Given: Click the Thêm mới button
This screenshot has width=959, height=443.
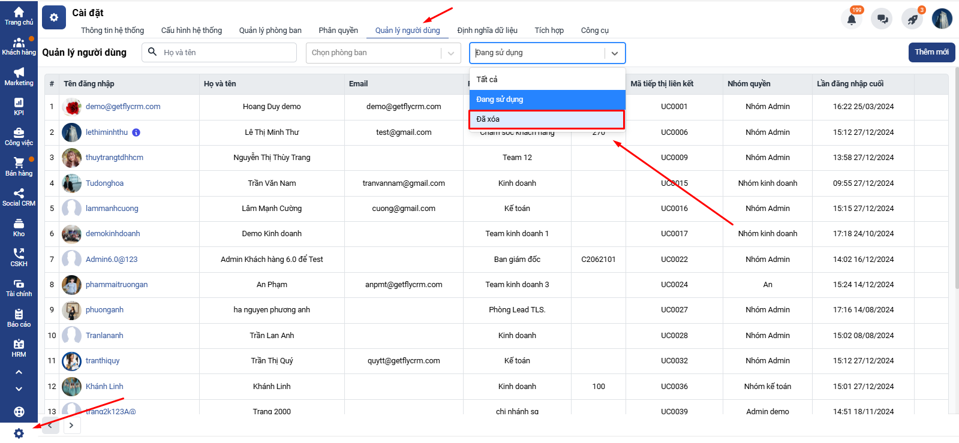Looking at the screenshot, I should [931, 52].
